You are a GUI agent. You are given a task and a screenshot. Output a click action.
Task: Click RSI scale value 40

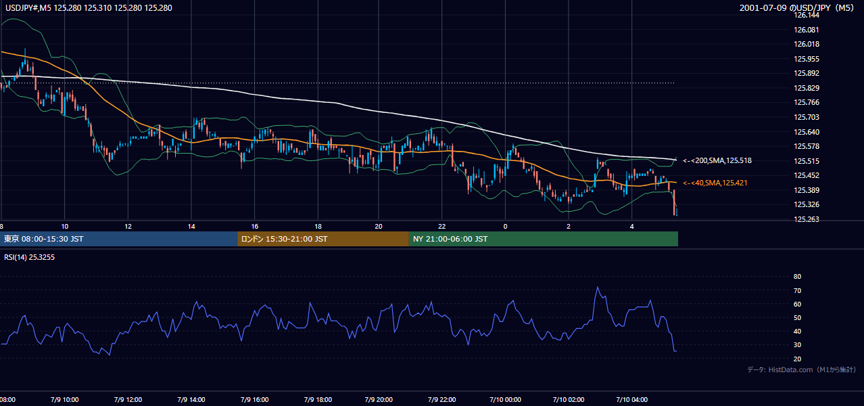coord(797,331)
